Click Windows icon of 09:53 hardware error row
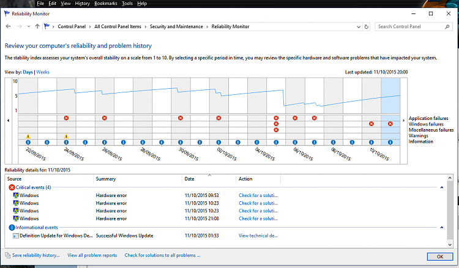 tap(16, 195)
